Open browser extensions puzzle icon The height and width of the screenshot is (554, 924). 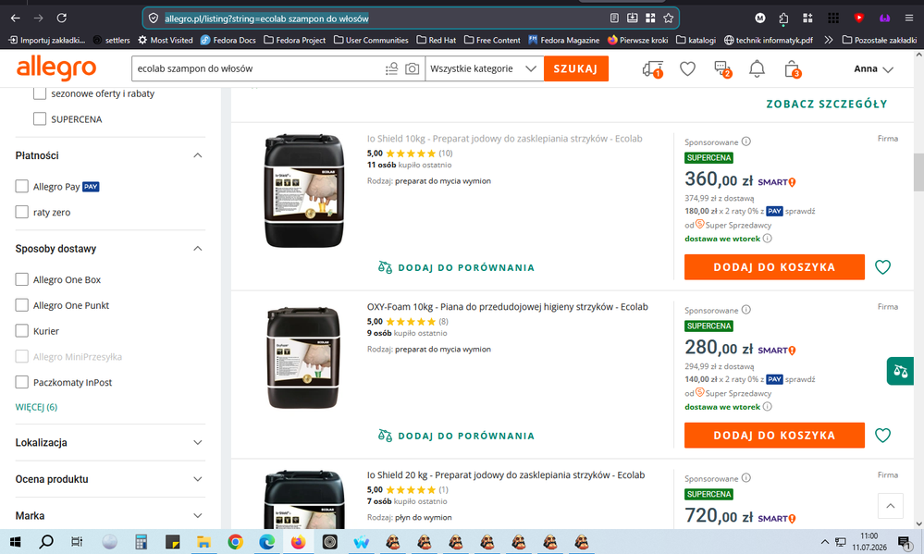(783, 18)
